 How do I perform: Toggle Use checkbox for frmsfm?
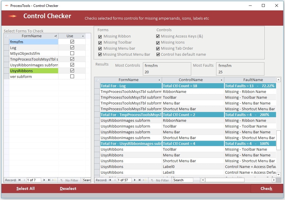coord(72,42)
